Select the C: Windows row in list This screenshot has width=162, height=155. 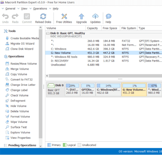[x=104, y=49]
